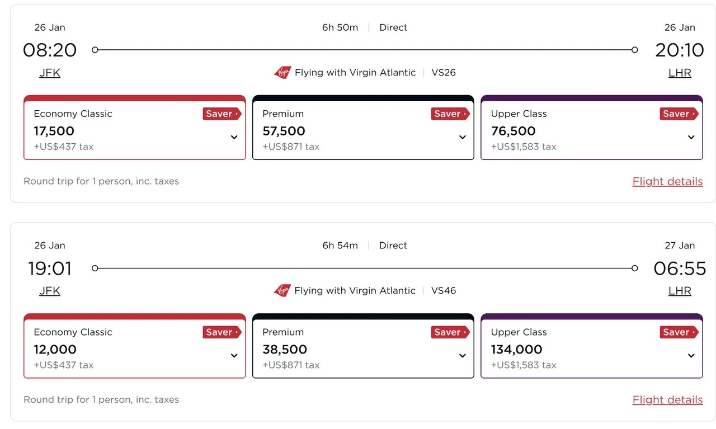Expand the 57,500 Premium fare chevron

pos(463,137)
